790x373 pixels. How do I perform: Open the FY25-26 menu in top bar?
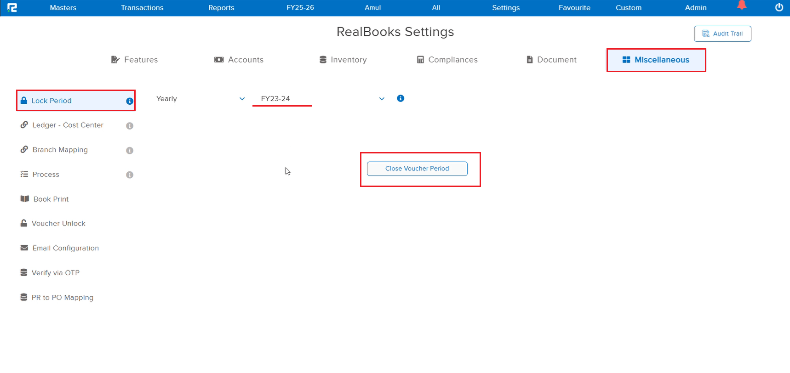pyautogui.click(x=300, y=8)
